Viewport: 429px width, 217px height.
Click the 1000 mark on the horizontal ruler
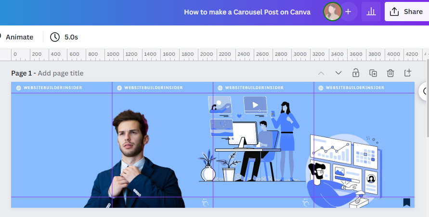113,54
